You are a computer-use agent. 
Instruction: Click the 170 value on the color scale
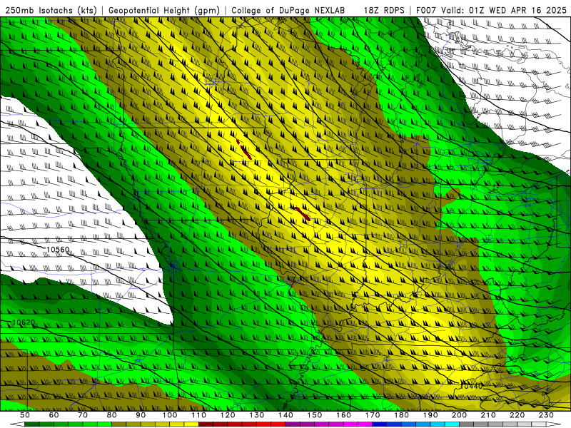(x=373, y=415)
